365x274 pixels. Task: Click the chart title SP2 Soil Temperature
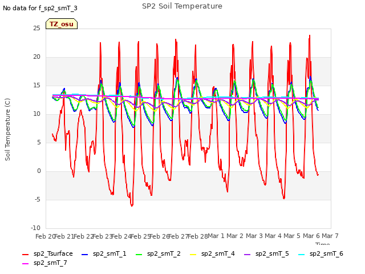pos(182,6)
